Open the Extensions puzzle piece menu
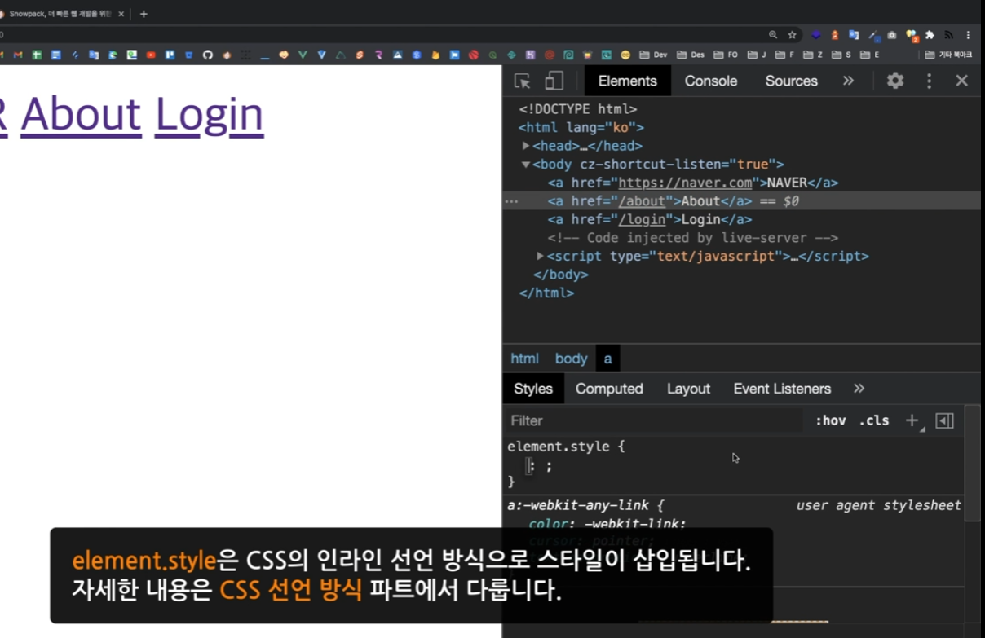The image size is (985, 638). 930,35
